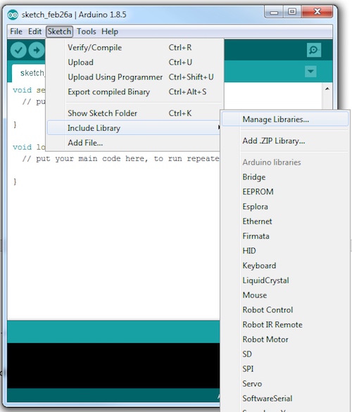Viewport: 352px width, 412px height.
Task: Include the Mouse library
Action: [x=285, y=295]
